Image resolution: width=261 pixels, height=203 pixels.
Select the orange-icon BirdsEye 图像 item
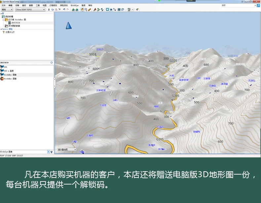(9, 79)
